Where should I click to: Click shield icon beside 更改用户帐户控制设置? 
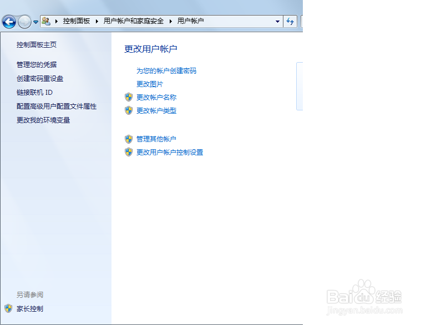(x=129, y=152)
